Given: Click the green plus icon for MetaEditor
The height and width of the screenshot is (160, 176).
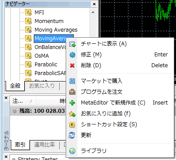Looking at the screenshot, I should tap(72, 103).
